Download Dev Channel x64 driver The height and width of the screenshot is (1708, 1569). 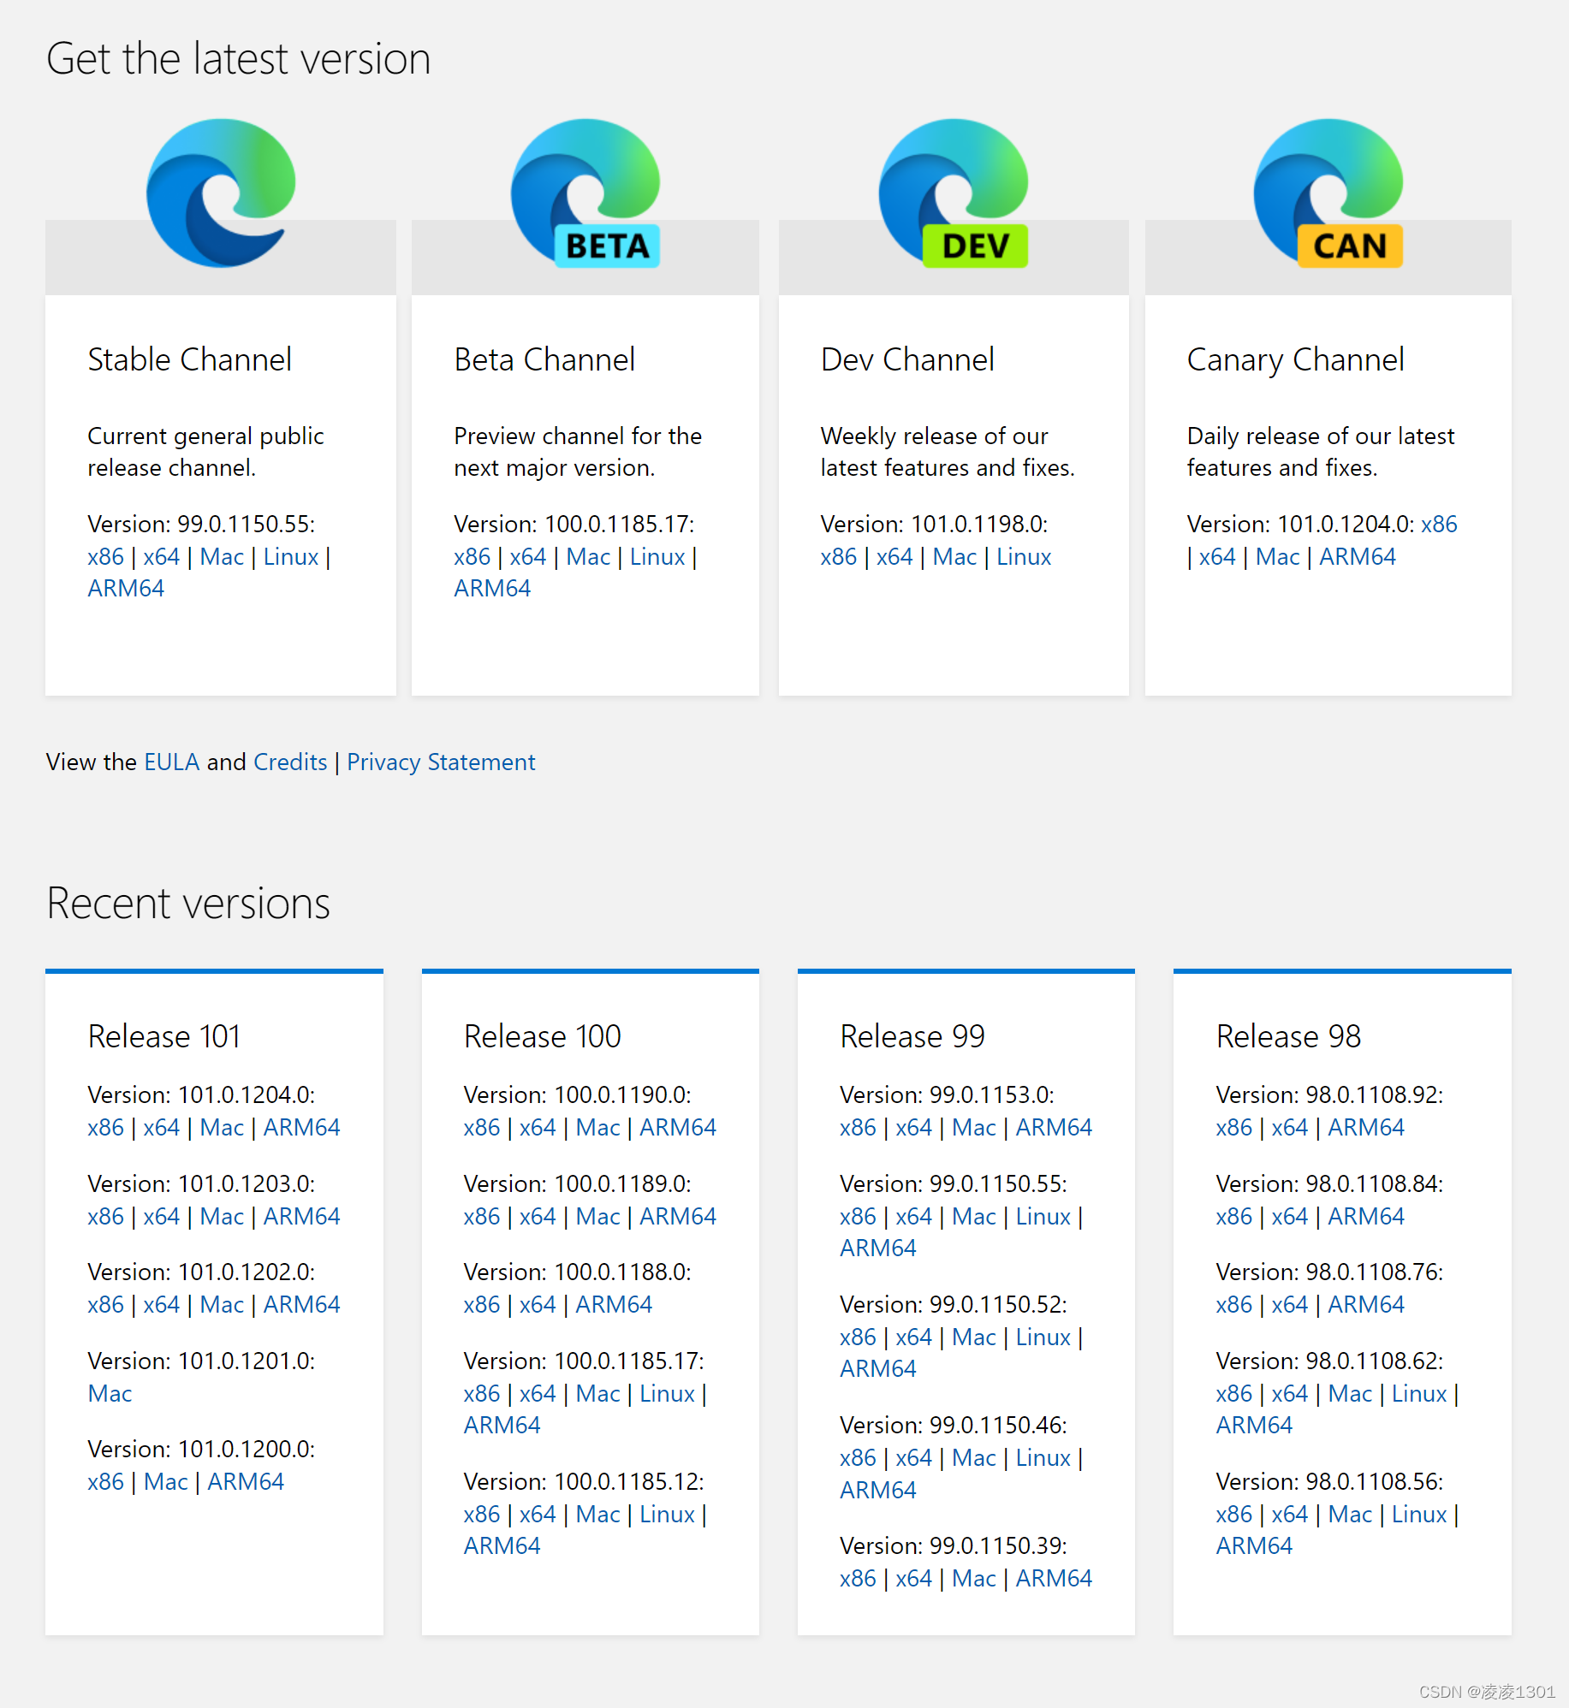(x=894, y=556)
